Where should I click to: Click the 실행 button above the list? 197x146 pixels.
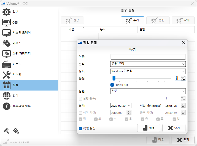coord(72,20)
